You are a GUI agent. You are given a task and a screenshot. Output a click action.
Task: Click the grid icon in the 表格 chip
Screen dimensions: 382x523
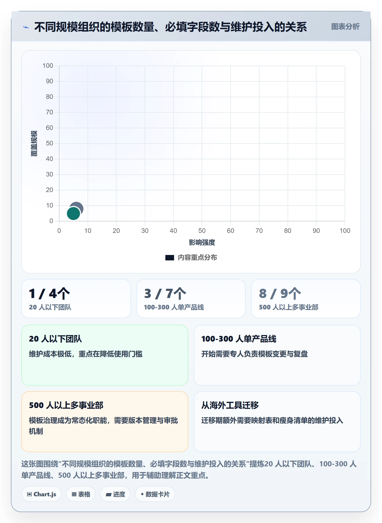click(74, 494)
